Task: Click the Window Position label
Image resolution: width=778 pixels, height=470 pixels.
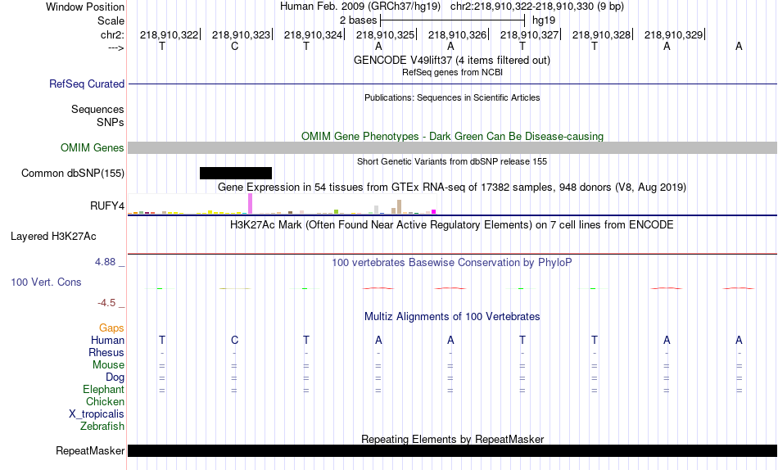Action: pyautogui.click(x=85, y=7)
